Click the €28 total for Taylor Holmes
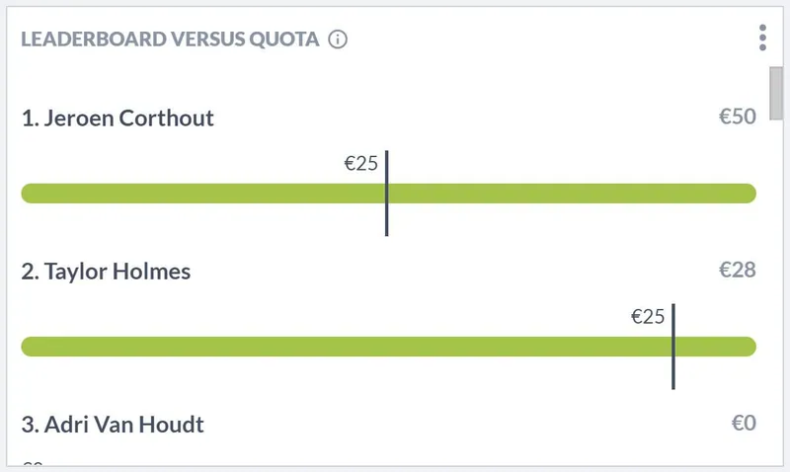 click(x=737, y=270)
